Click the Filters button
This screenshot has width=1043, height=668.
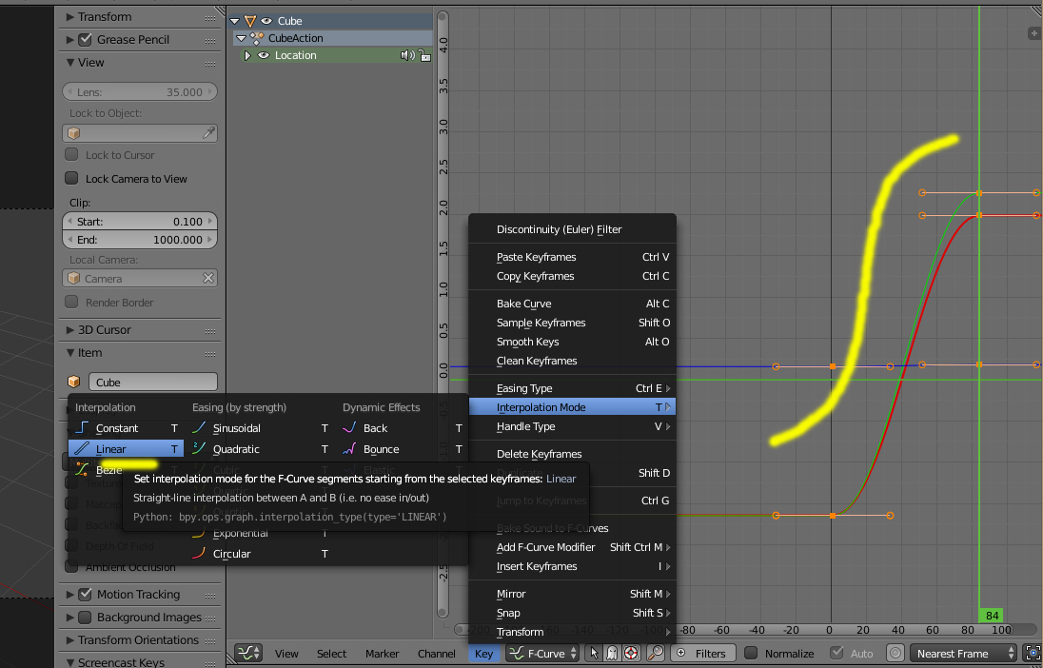point(702,653)
